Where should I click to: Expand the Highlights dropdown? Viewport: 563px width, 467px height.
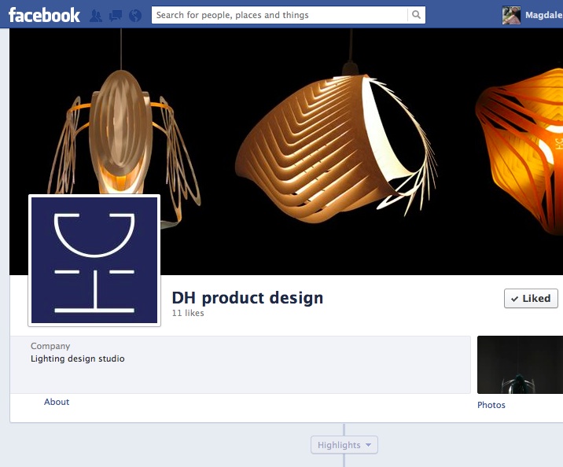point(344,445)
